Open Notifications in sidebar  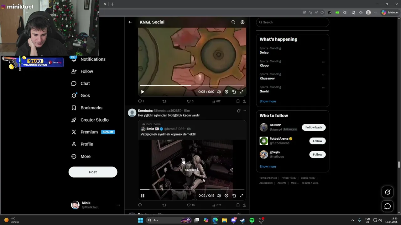(88, 59)
